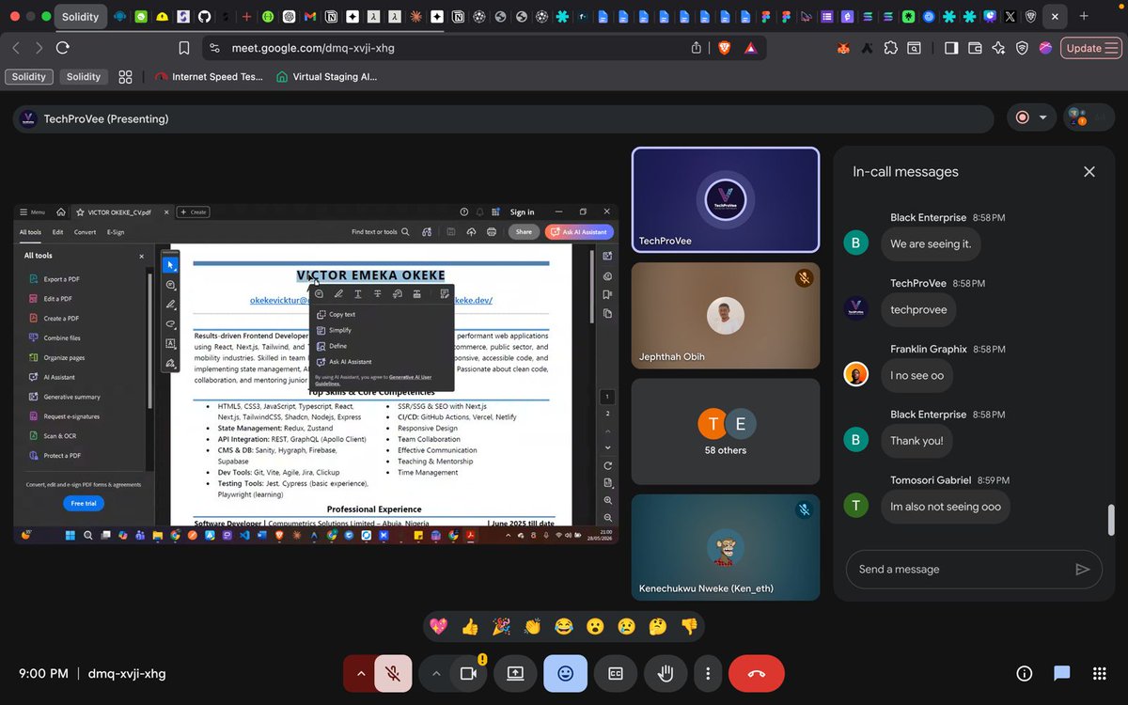Viewport: 1128px width, 705px height.
Task: Click the send message arrow icon
Action: (1082, 570)
